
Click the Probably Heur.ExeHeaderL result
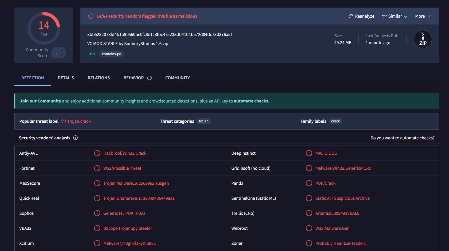tap(341, 243)
